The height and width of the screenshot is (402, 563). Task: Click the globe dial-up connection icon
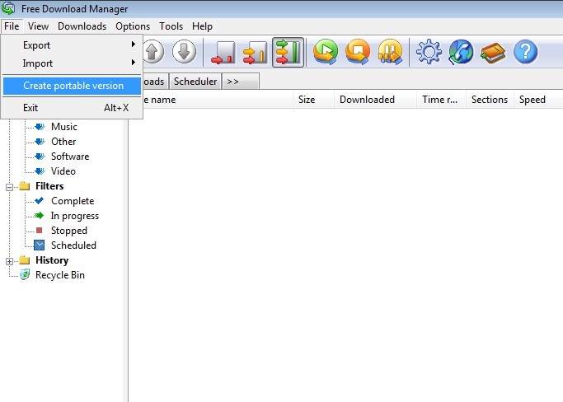pyautogui.click(x=461, y=52)
